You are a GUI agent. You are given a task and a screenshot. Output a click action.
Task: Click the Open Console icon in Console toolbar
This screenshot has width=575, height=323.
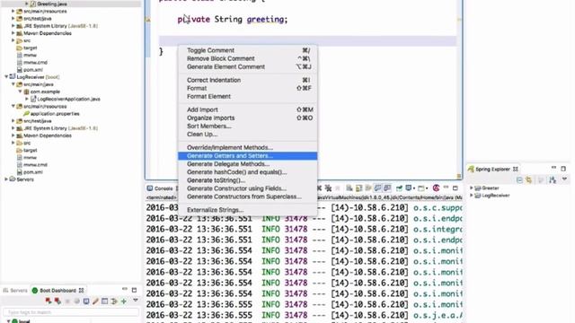pyautogui.click(x=421, y=188)
